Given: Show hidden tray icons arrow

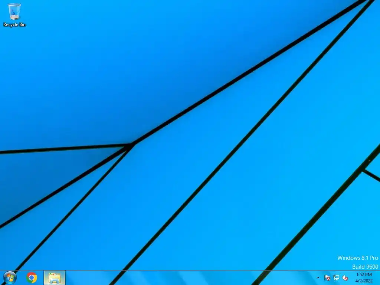Looking at the screenshot, I should (x=318, y=278).
